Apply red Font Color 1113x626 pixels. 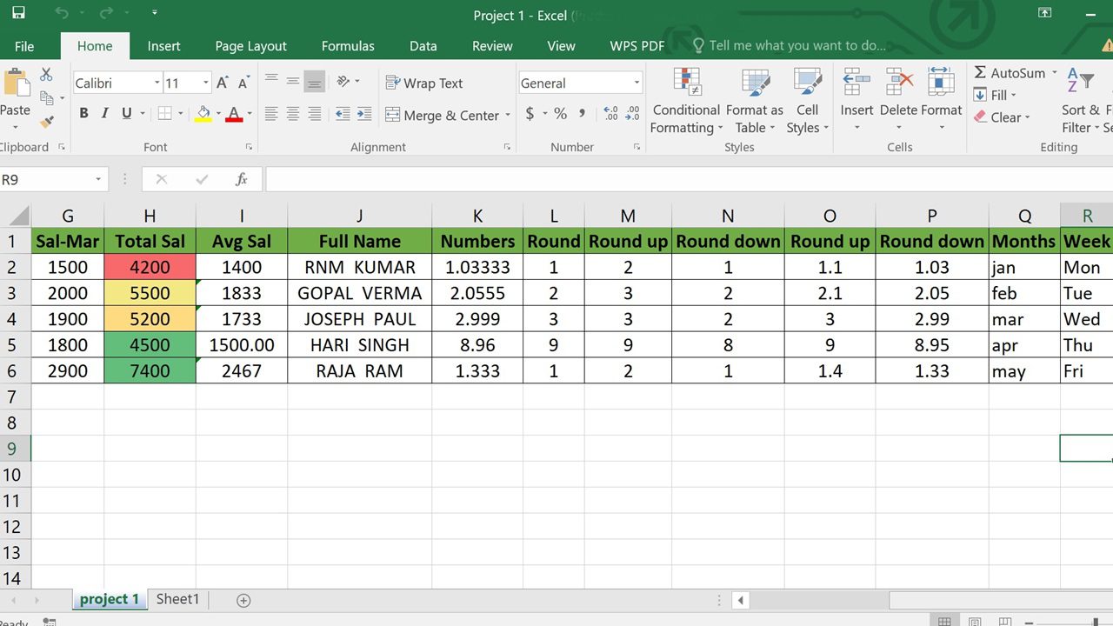pos(234,113)
